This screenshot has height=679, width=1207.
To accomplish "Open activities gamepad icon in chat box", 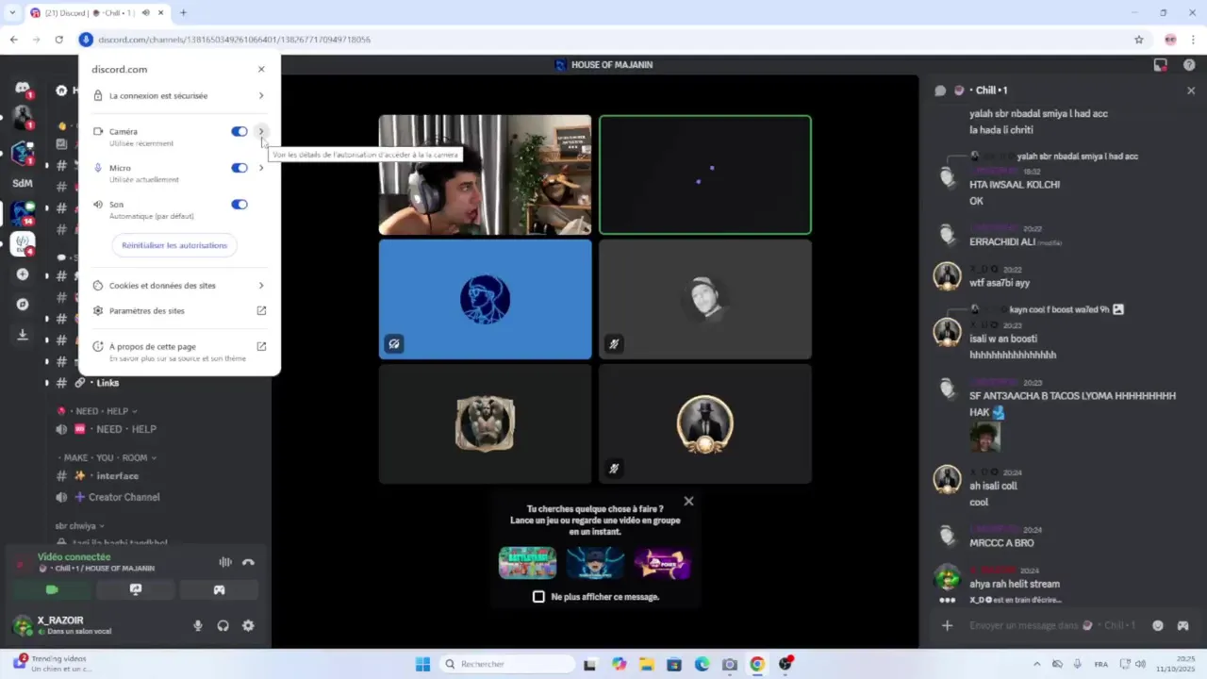I will [1183, 625].
